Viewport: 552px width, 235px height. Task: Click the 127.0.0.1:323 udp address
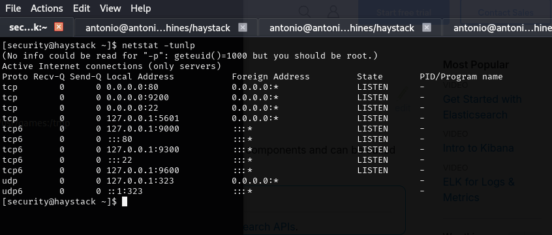point(140,181)
